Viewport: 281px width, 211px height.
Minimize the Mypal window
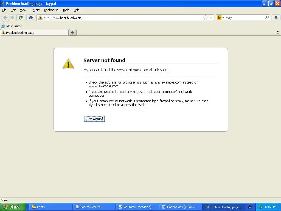click(x=265, y=3)
